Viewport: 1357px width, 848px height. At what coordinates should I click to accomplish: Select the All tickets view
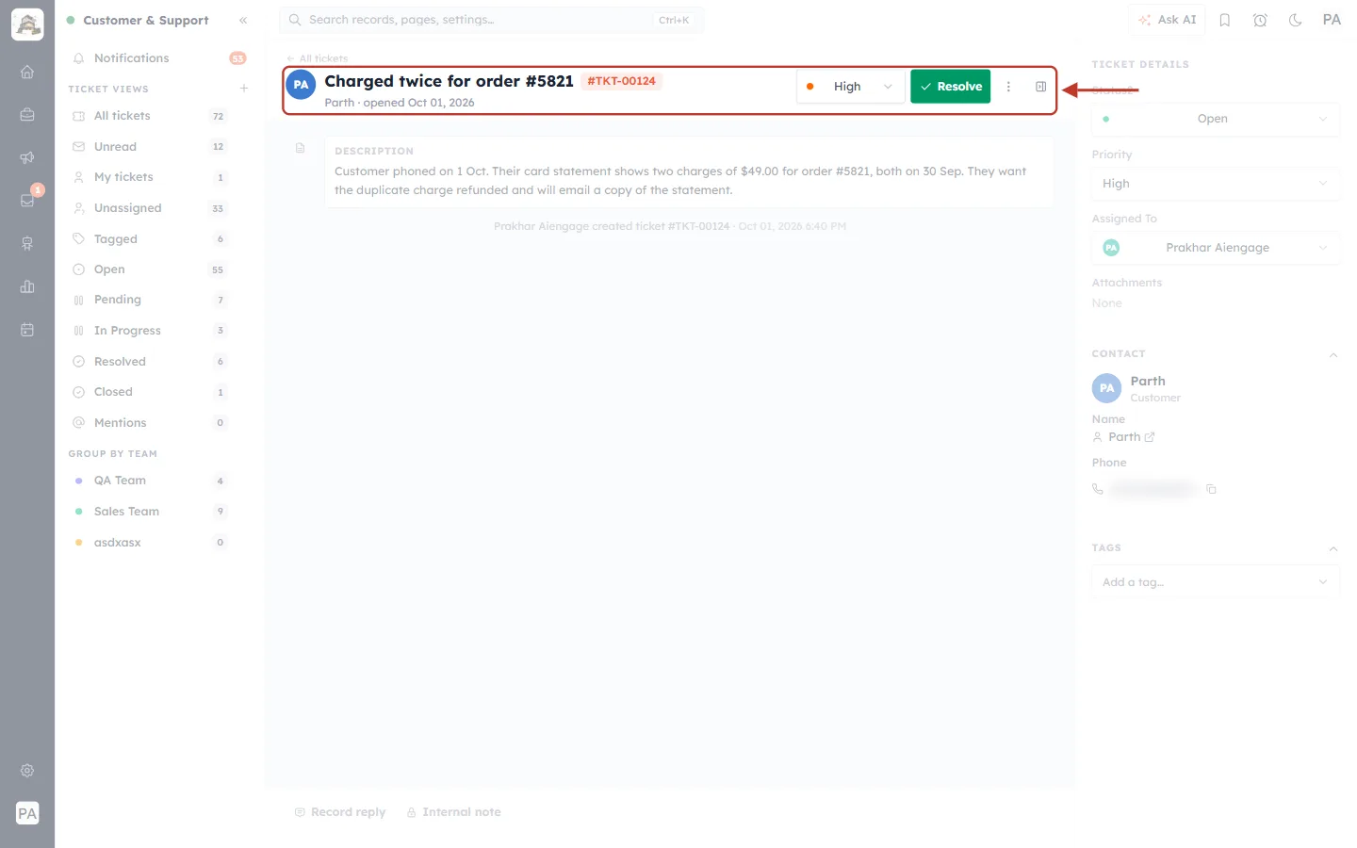coord(150,116)
